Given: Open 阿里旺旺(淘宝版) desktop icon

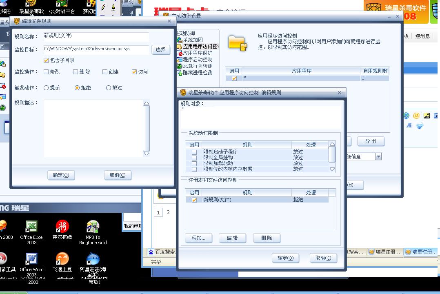Looking at the screenshot, I should (x=93, y=265).
